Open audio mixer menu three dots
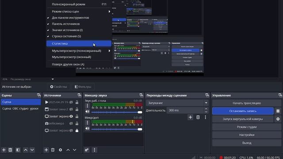Screen dimensions: 283x159 point(94,150)
